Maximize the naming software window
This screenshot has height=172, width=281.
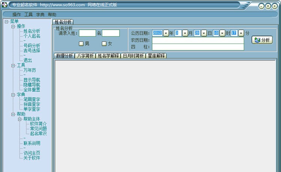[x=268, y=6]
